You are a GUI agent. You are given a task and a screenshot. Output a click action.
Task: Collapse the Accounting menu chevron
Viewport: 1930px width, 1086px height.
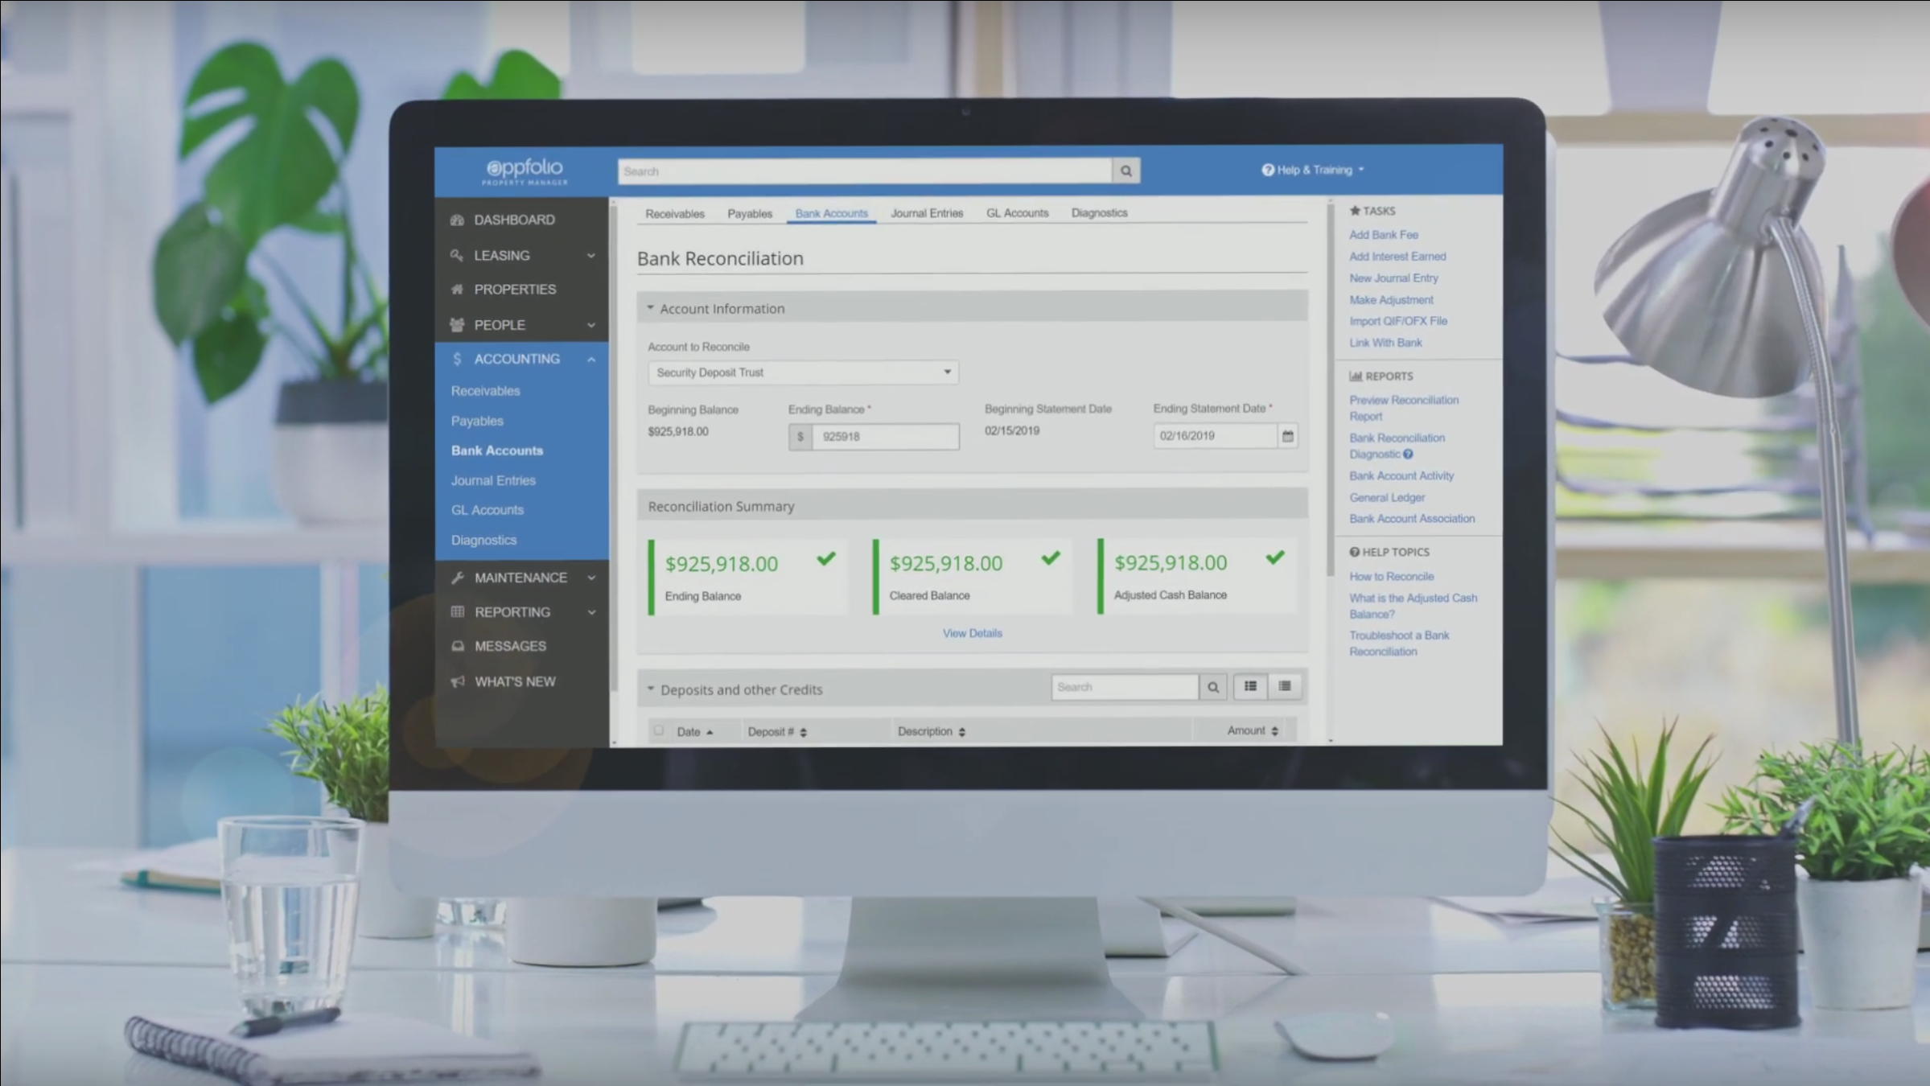[x=591, y=360]
